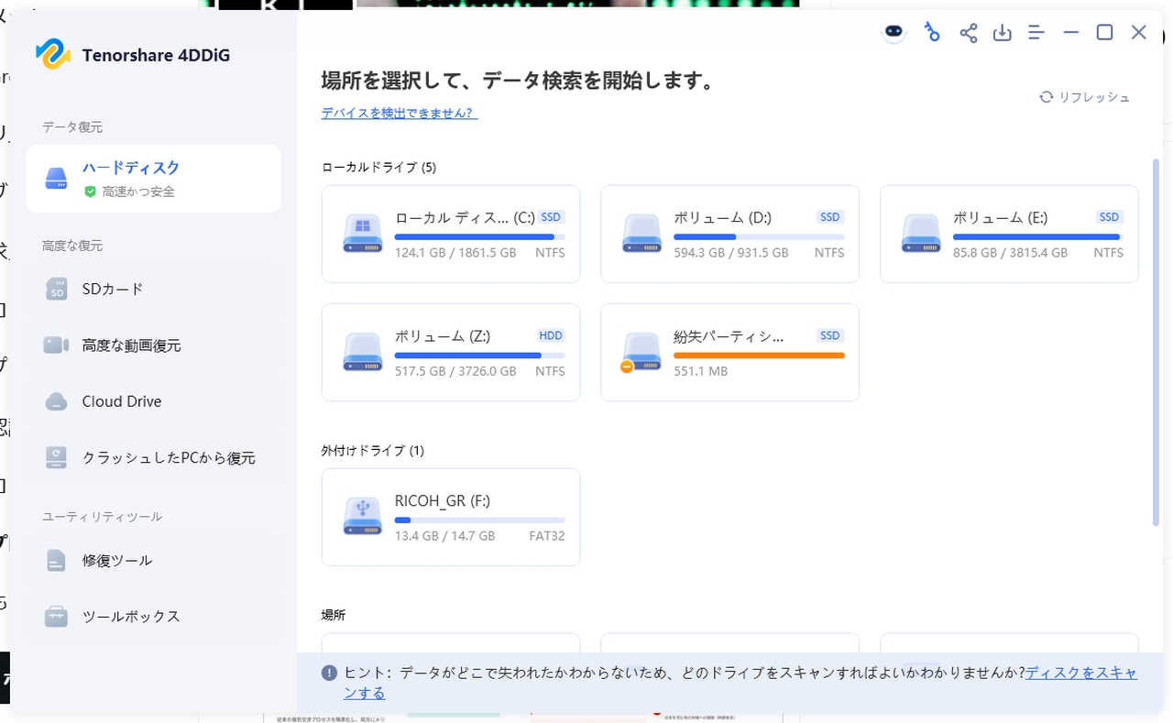The image size is (1173, 723).
Task: Click the crashed PC recovery icon
Action: (x=57, y=457)
